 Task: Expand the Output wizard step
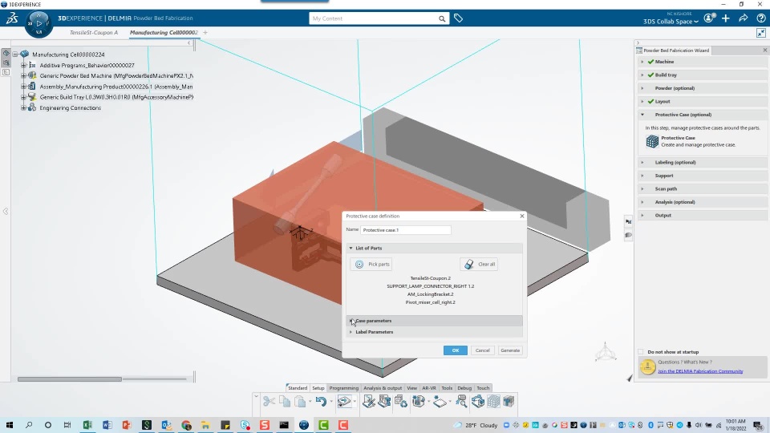pos(642,216)
